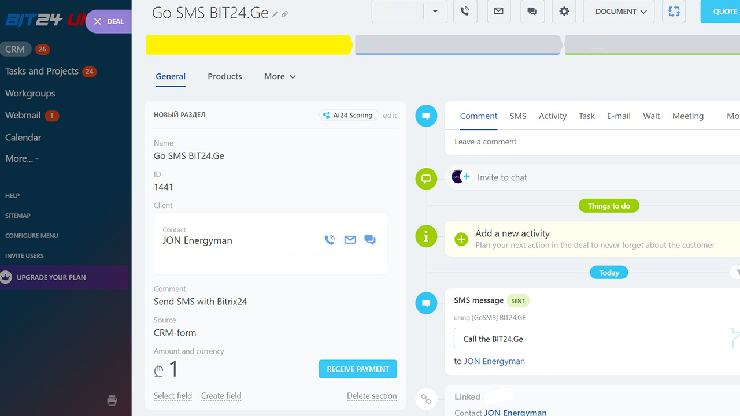
Task: Click the printer icon in left sidebar
Action: point(112,400)
